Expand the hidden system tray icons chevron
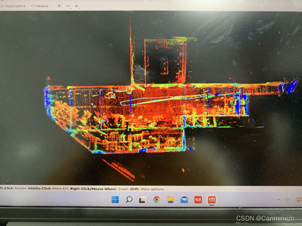The height and width of the screenshot is (226, 302). pos(278,199)
